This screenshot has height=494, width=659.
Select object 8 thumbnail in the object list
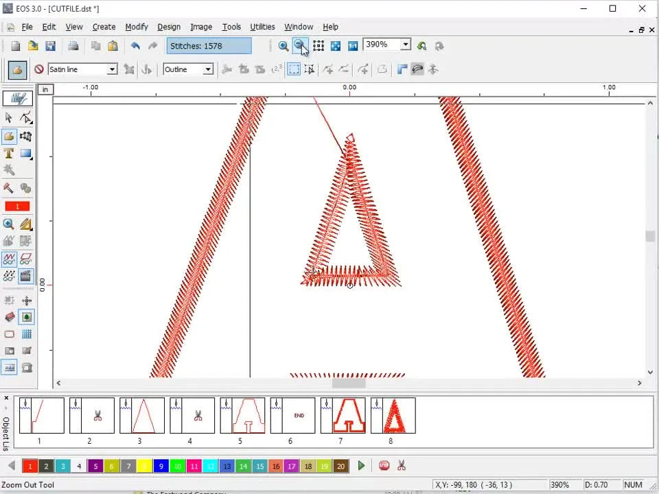pyautogui.click(x=395, y=415)
